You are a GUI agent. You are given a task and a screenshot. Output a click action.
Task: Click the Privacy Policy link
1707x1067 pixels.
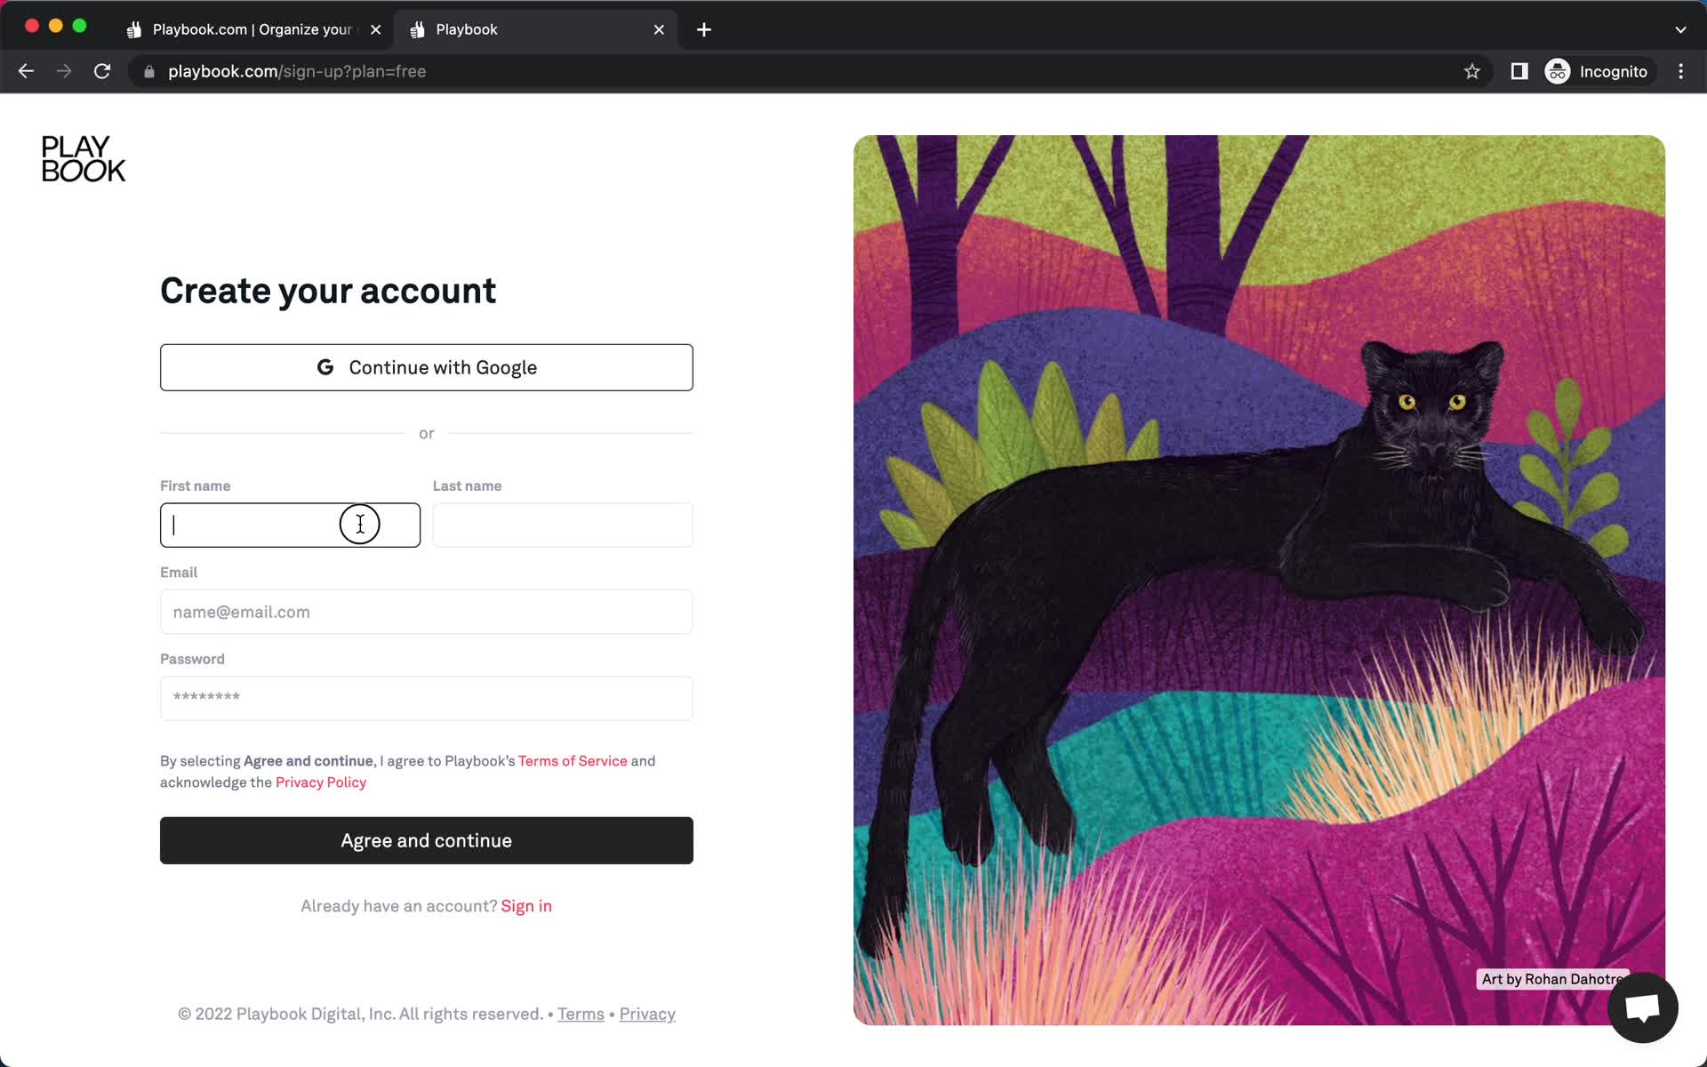pos(321,782)
